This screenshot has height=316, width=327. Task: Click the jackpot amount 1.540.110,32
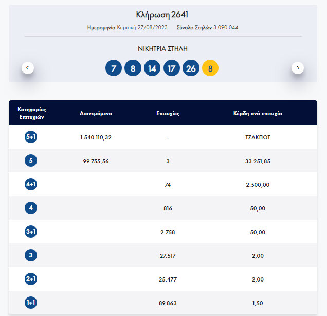click(x=96, y=137)
